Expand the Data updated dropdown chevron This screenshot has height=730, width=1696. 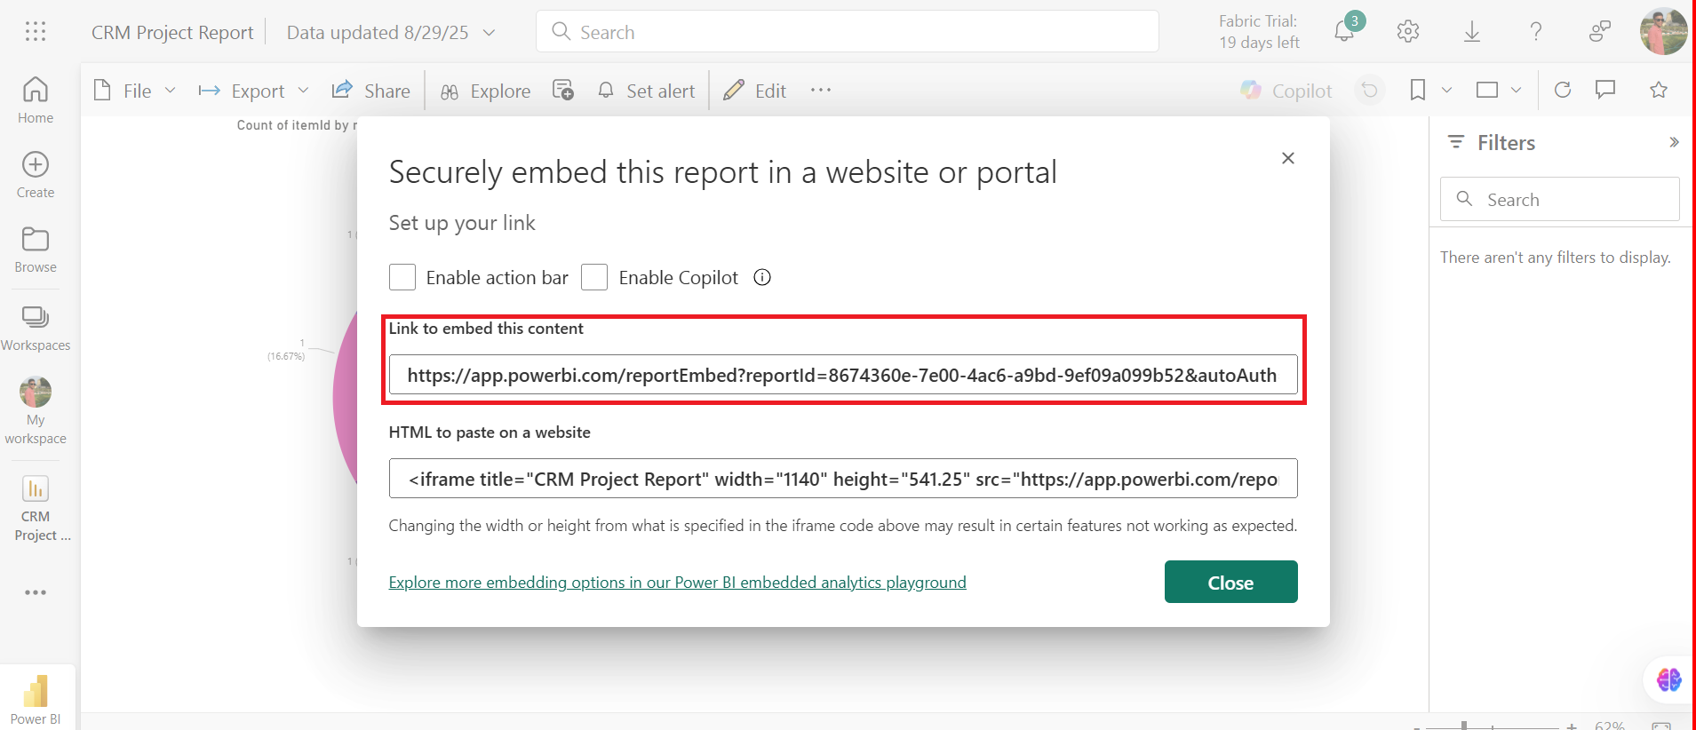489,33
